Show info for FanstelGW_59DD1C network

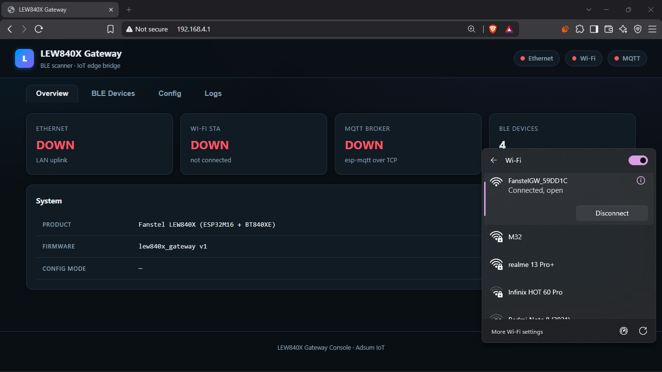click(641, 181)
